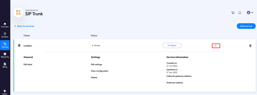Open Numbers in the sidebar
Screen dimensions: 257x95
coord(5,35)
